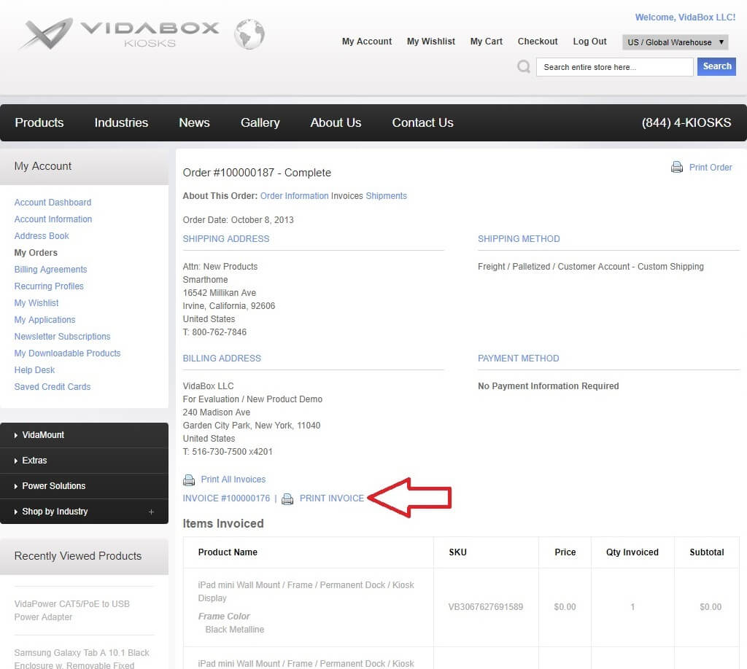The height and width of the screenshot is (669, 747).
Task: Open the About Us menu item
Action: [x=336, y=122]
